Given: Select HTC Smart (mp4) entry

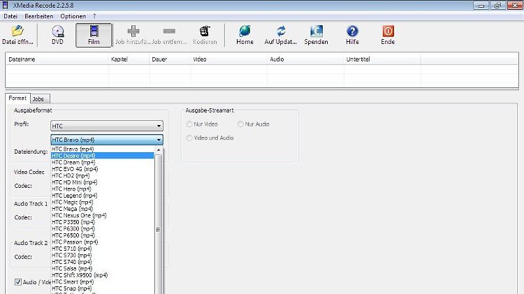Looking at the screenshot, I should [x=102, y=282].
